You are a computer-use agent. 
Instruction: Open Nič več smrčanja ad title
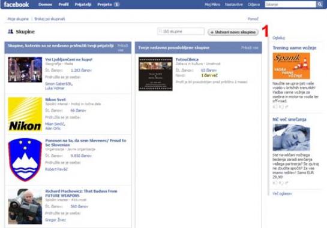(x=289, y=120)
